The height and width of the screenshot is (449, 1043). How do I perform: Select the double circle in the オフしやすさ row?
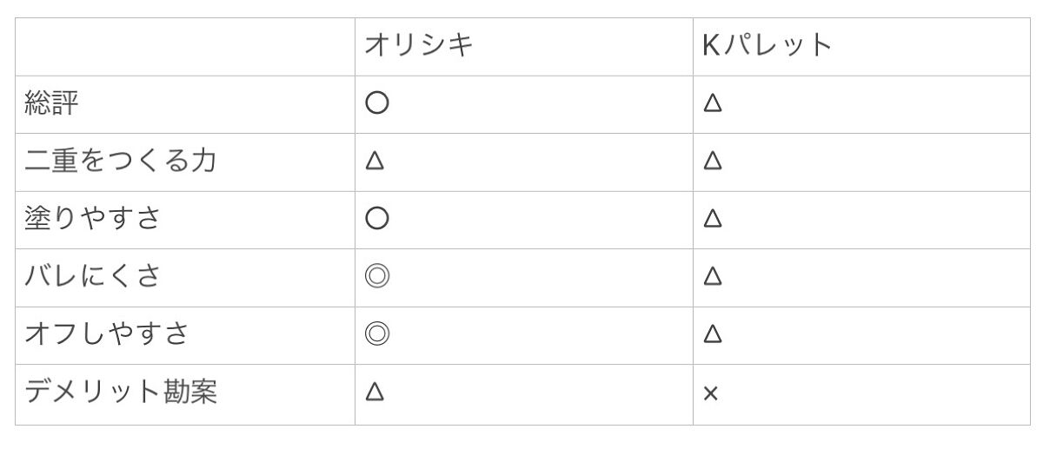tap(376, 333)
